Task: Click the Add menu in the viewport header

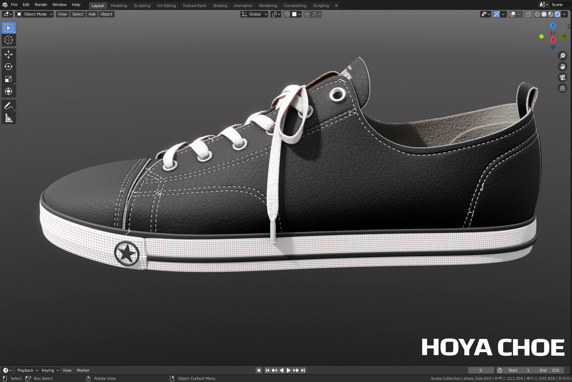Action: coord(92,14)
